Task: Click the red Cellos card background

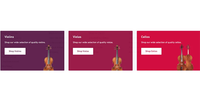Action: (168, 62)
